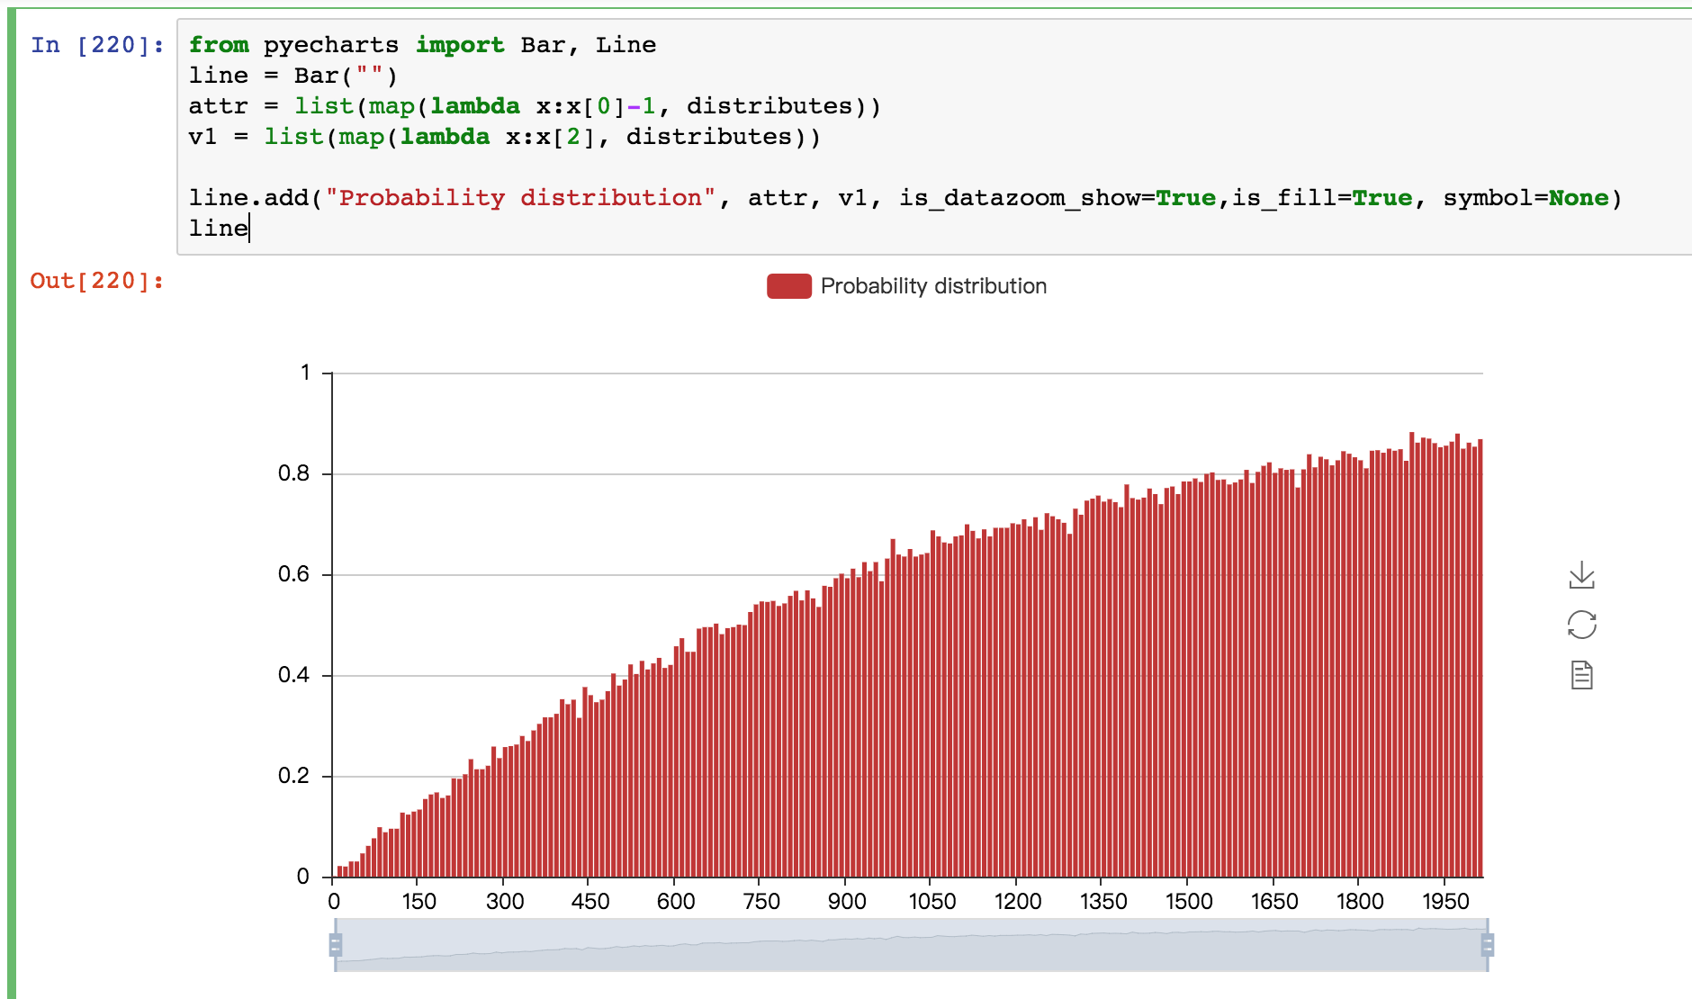The image size is (1692, 999).
Task: Click the tallest bar near 1900
Action: 1412,654
